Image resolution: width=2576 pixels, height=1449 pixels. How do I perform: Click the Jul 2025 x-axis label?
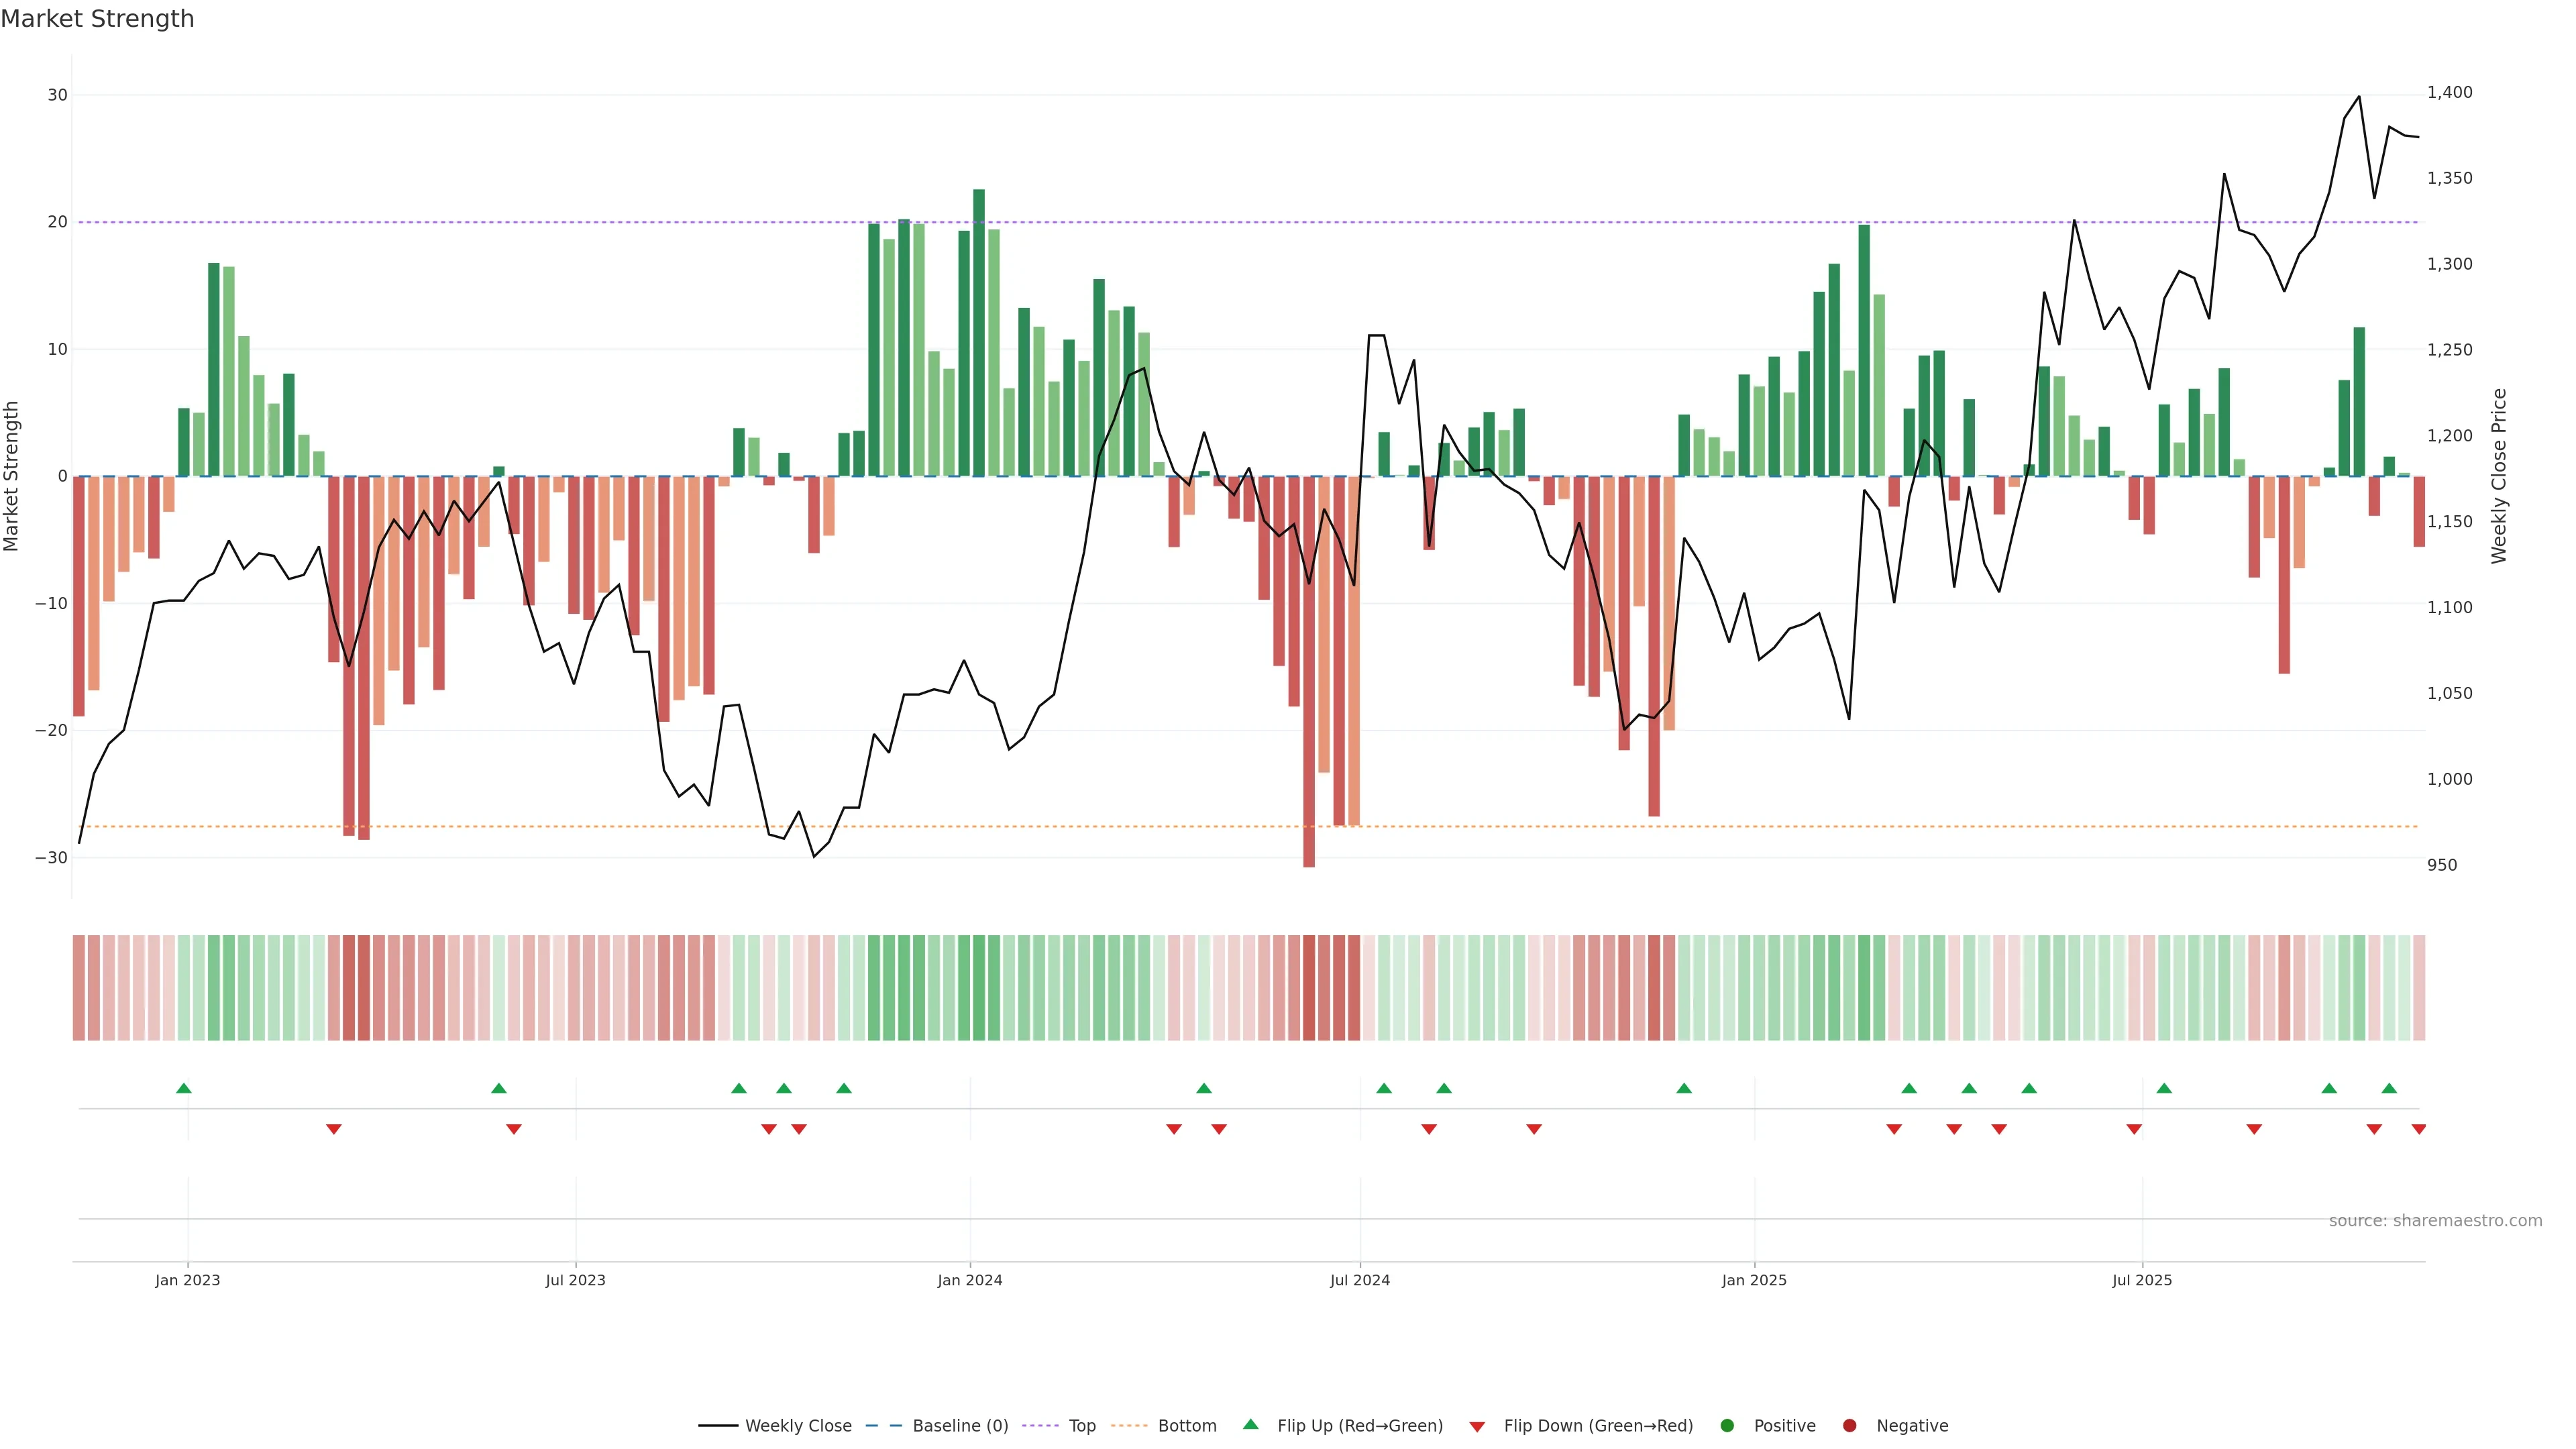pyautogui.click(x=2141, y=1280)
